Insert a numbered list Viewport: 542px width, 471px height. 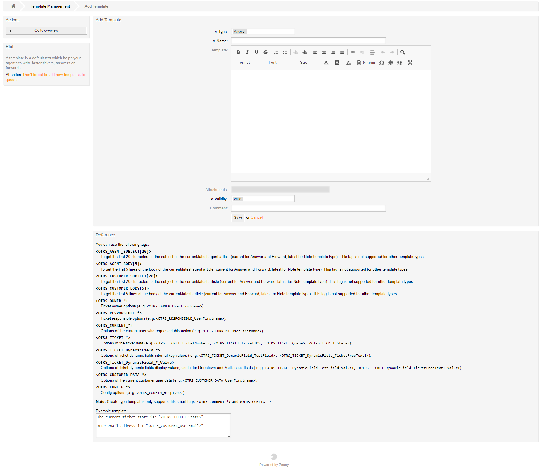[276, 52]
